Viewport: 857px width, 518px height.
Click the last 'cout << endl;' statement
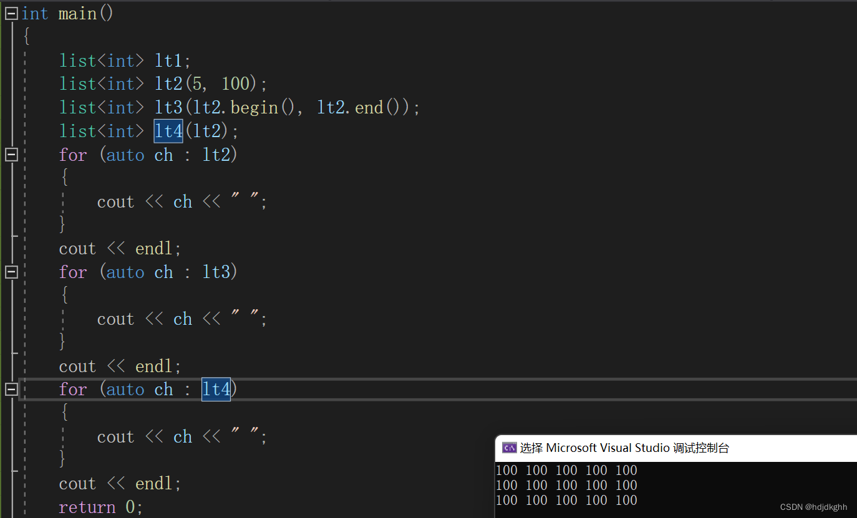coord(120,483)
